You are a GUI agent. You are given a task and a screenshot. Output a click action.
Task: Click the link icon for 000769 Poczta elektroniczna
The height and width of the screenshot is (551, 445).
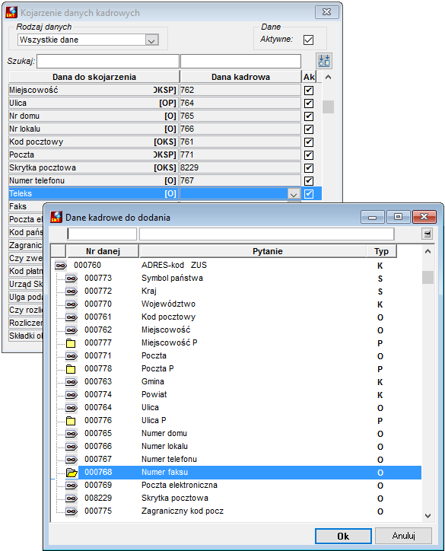pos(72,486)
